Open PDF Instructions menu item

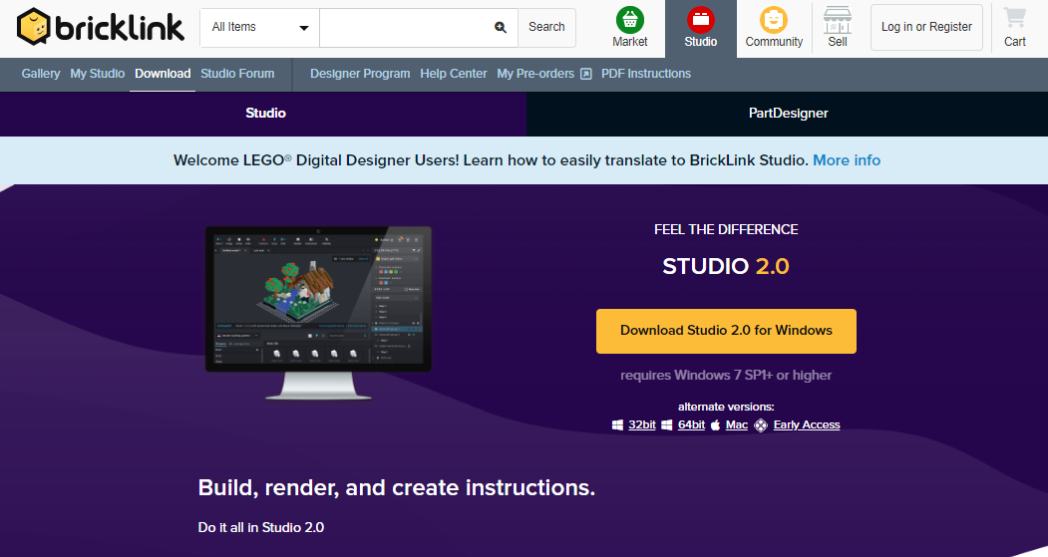coord(645,74)
